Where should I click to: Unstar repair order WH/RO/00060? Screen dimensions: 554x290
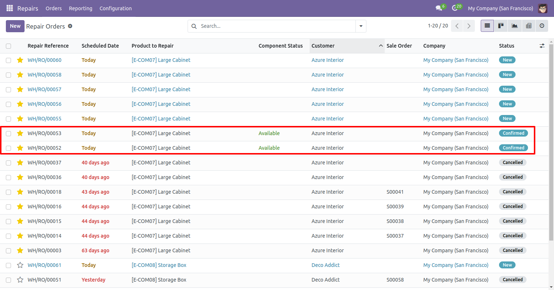coord(20,60)
